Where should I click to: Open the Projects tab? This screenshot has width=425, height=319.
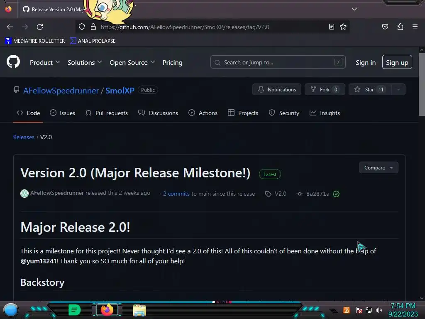(243, 113)
